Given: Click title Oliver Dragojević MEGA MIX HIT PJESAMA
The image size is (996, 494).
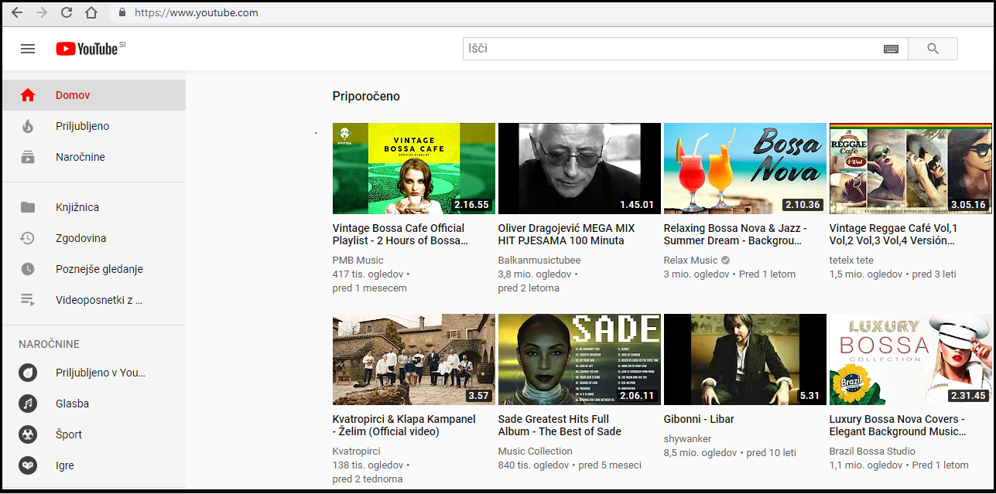Looking at the screenshot, I should (x=566, y=234).
